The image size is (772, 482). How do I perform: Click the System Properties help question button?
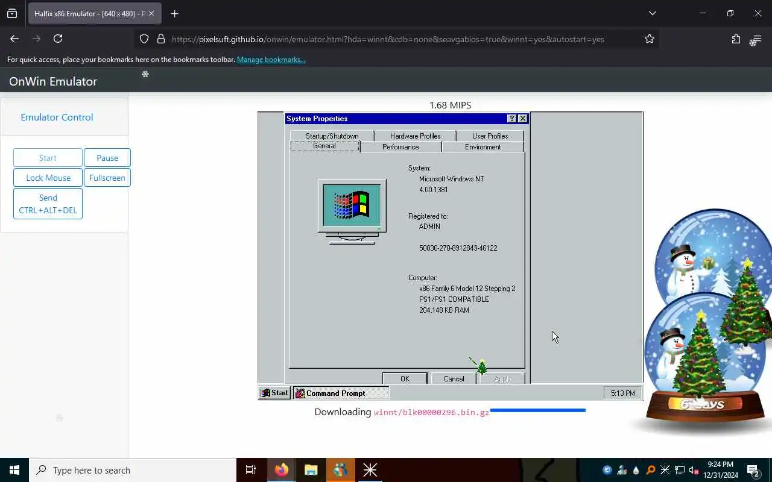pos(511,119)
